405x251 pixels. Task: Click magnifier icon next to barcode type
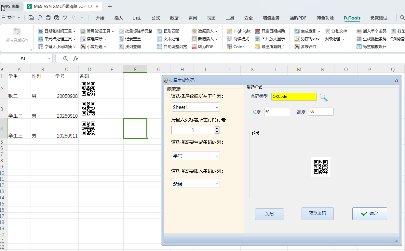coord(323,97)
